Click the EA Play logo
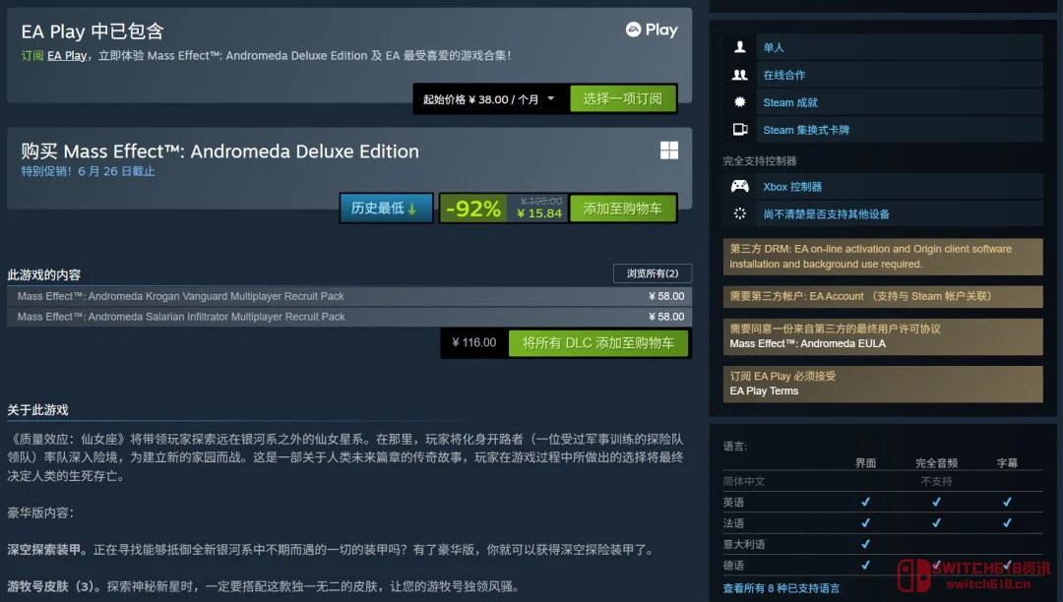1063x602 pixels. point(652,30)
